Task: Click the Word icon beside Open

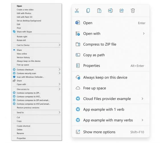Action: 78,23
